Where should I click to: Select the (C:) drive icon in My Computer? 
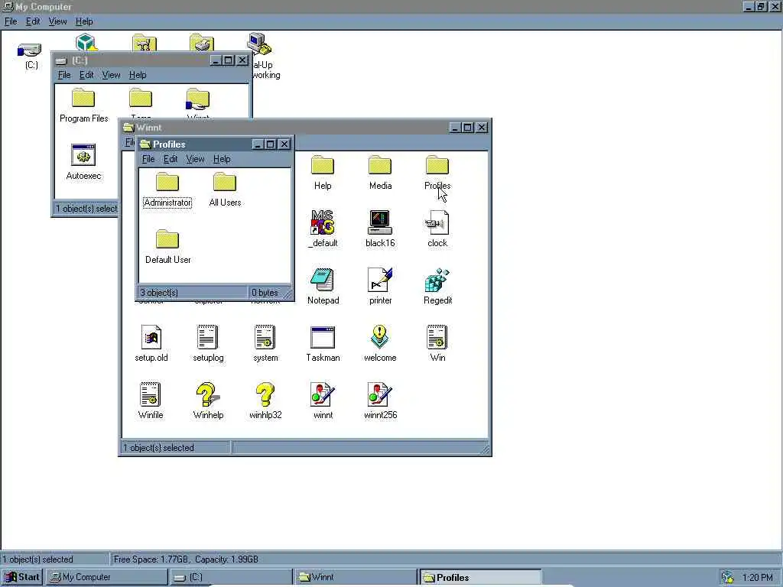[31, 56]
